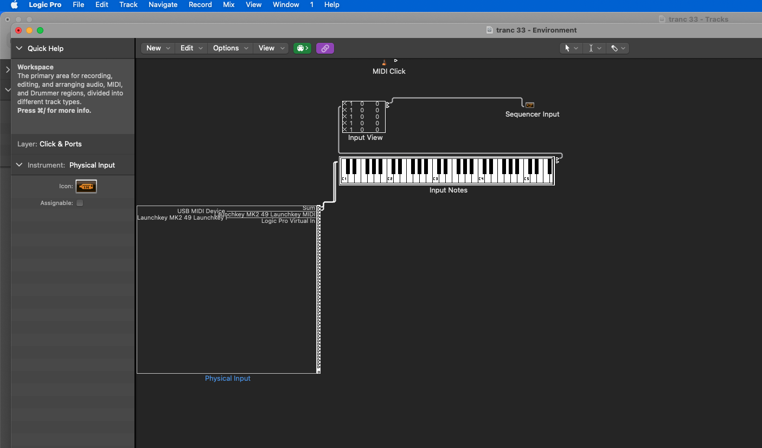Click the MIDI Click metronome object
The width and height of the screenshot is (762, 448).
(383, 61)
